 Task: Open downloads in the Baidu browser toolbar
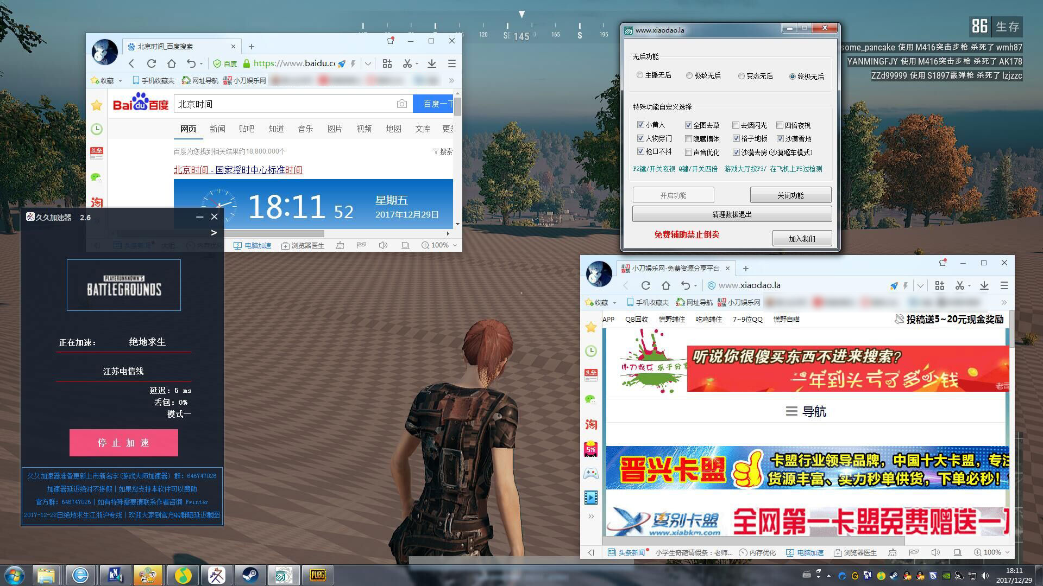(432, 63)
